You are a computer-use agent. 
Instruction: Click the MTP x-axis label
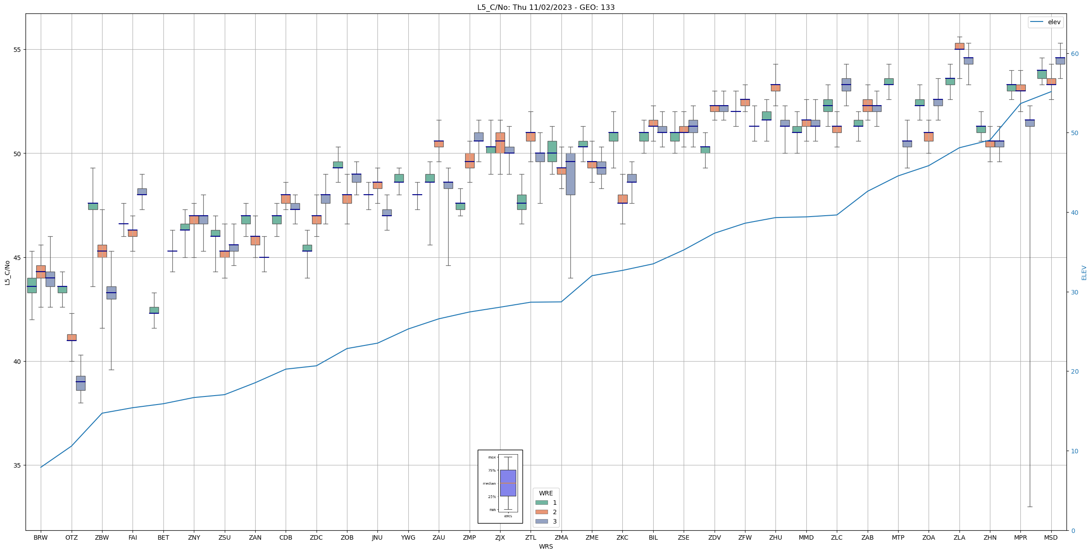coord(898,537)
